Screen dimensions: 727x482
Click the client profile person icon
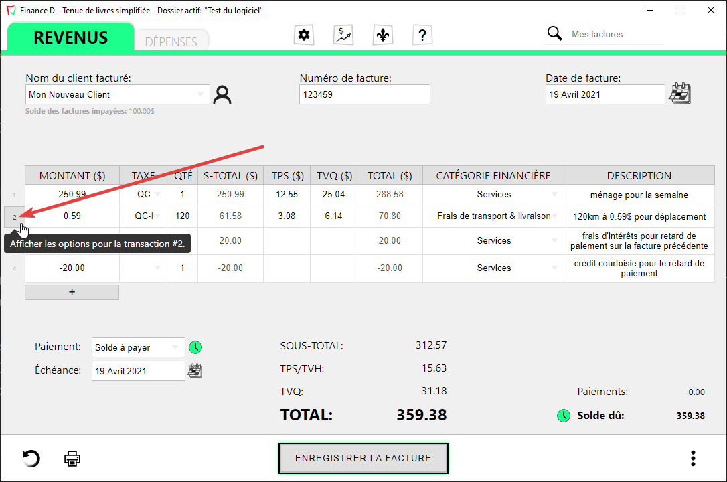(x=222, y=95)
